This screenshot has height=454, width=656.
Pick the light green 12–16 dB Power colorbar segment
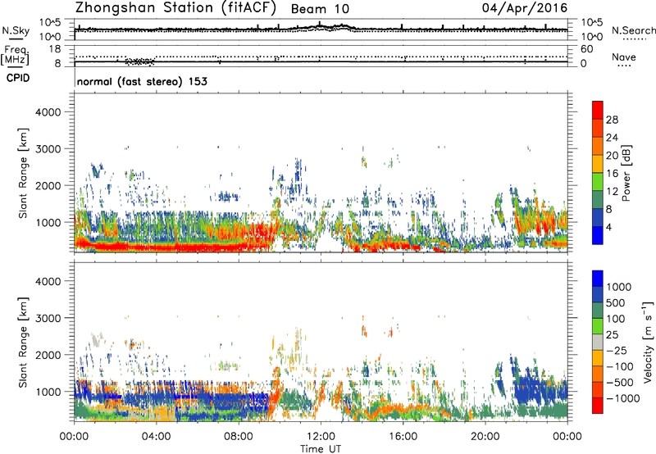click(598, 182)
